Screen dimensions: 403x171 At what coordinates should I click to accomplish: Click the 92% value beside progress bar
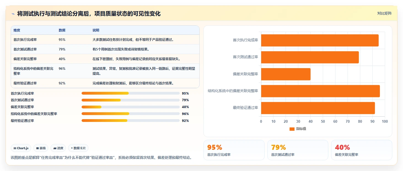pos(185,121)
